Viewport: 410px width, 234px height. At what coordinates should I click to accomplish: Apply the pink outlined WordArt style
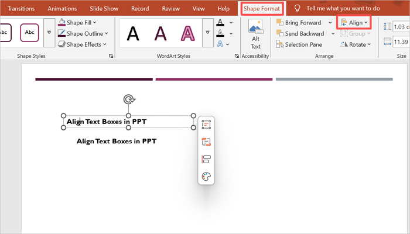coord(188,34)
